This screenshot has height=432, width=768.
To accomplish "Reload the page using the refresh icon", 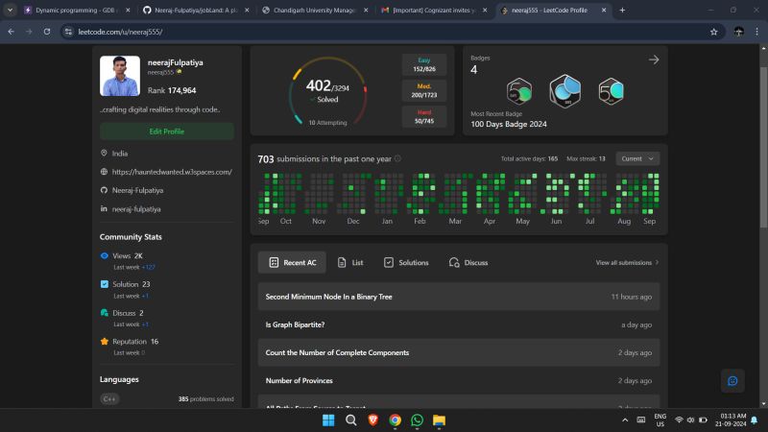I will coord(47,32).
